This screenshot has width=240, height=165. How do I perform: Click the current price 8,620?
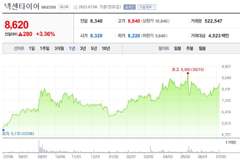[16, 25]
